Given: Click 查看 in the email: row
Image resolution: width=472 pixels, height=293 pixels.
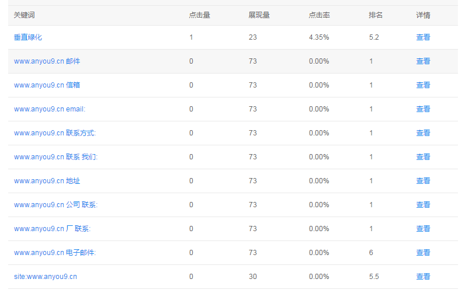Looking at the screenshot, I should pos(423,109).
